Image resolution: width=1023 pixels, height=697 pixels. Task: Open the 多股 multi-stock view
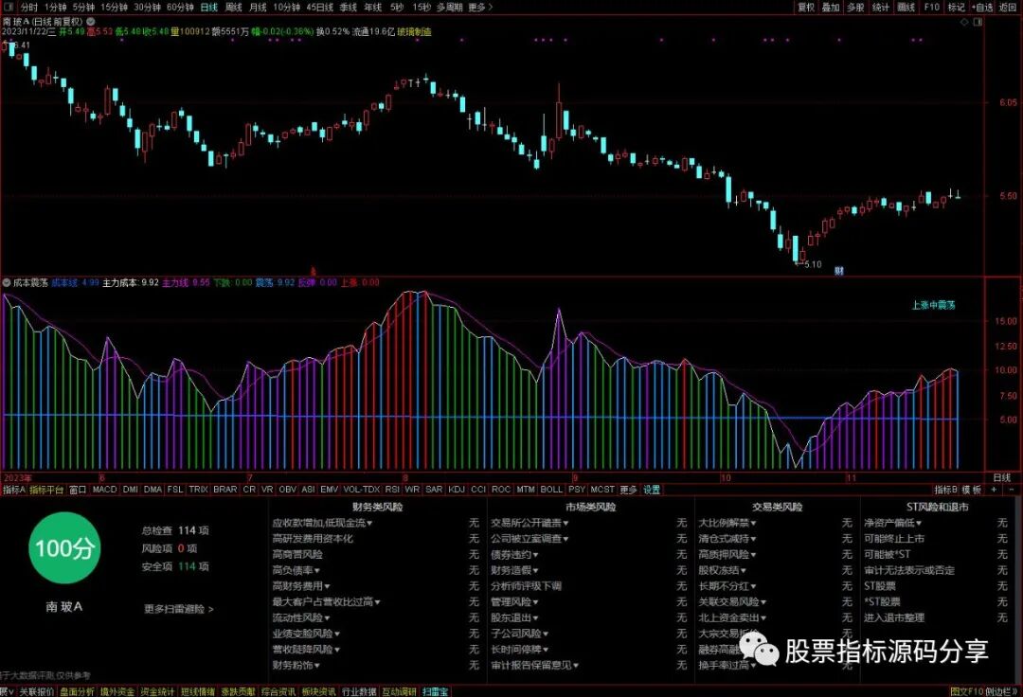(855, 8)
